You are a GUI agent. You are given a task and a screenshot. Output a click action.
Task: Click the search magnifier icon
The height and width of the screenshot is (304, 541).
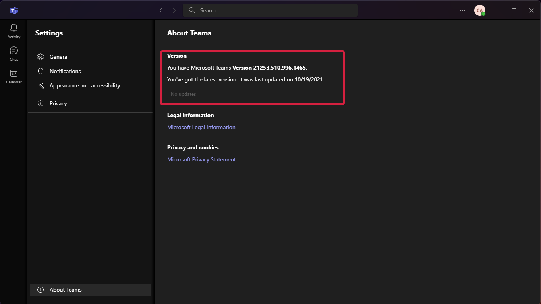[192, 10]
